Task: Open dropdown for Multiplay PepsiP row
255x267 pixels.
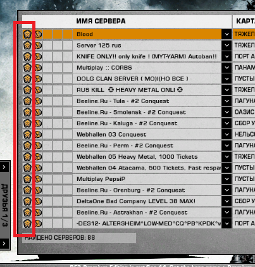Action: click(x=227, y=179)
